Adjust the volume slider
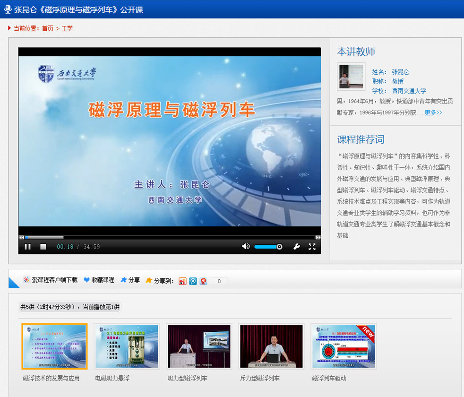This screenshot has width=464, height=397. [268, 247]
